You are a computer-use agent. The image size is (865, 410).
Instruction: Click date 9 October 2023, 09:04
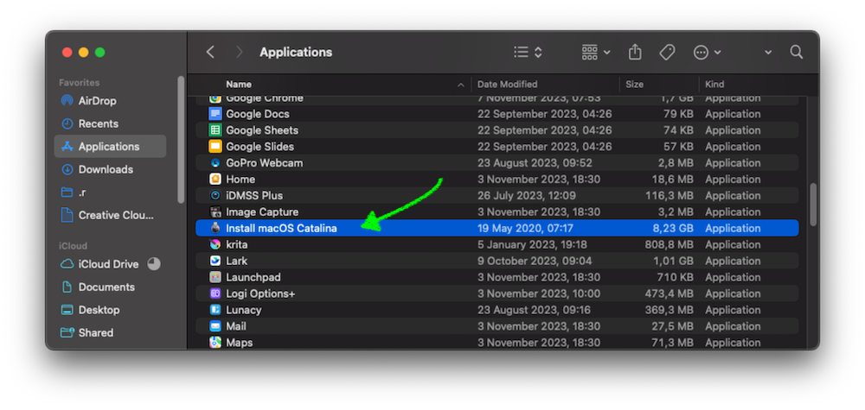535,261
